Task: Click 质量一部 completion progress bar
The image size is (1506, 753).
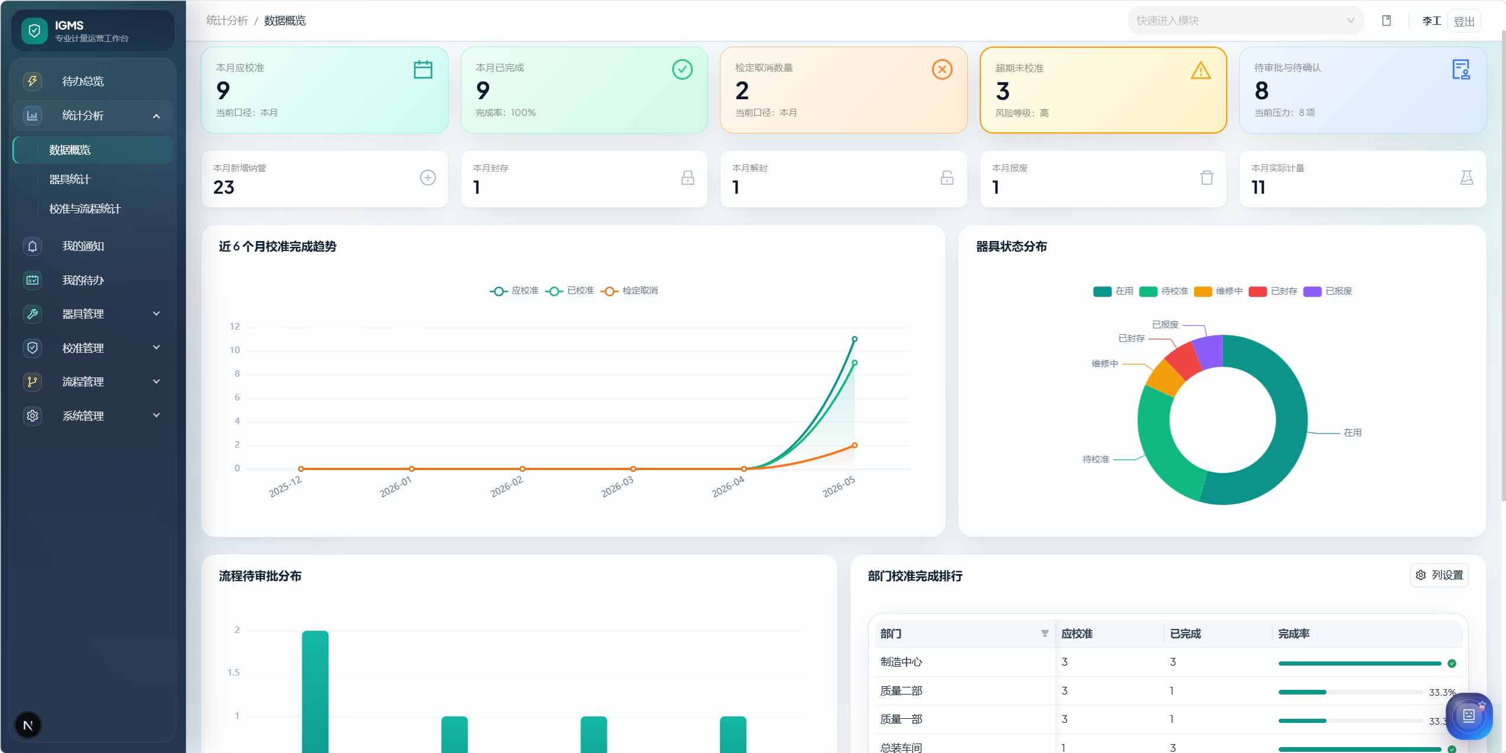Action: point(1350,721)
